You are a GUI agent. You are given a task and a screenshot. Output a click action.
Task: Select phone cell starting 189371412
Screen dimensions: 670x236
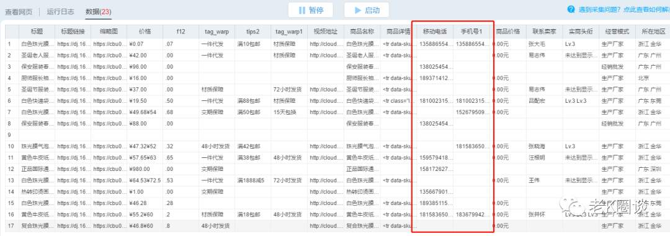[435, 77]
